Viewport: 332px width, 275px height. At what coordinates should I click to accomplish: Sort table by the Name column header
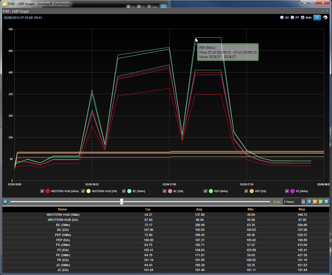62,209
